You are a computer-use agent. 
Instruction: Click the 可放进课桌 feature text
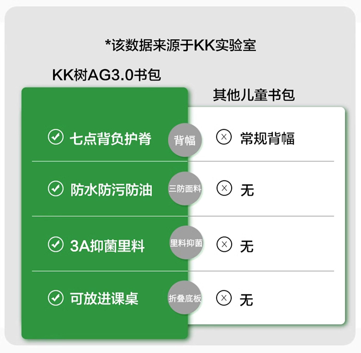coord(104,299)
